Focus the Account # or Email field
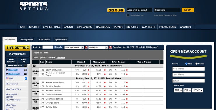This screenshot has height=110, width=216. click(x=139, y=10)
